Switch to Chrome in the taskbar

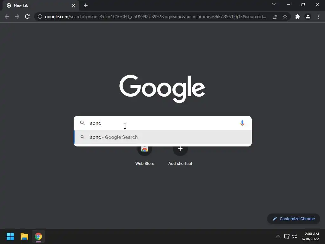[38, 236]
